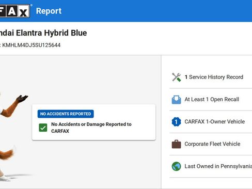The height and width of the screenshot is (189, 252).
Task: Open the 1 Service History Record row
Action: coord(211,77)
